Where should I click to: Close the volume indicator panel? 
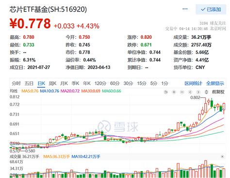tap(222, 157)
